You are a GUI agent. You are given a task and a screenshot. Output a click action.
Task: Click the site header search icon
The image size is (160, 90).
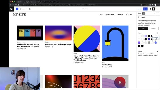tap(127, 14)
